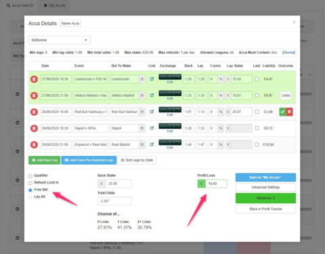Click info icon beside Real Madrid bet
This screenshot has width=325, height=254.
click(x=142, y=144)
